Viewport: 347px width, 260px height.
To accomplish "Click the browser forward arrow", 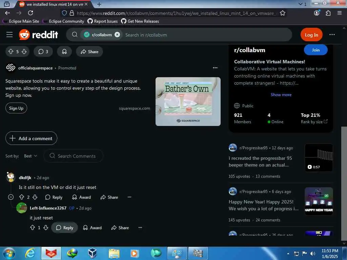I will (x=19, y=13).
